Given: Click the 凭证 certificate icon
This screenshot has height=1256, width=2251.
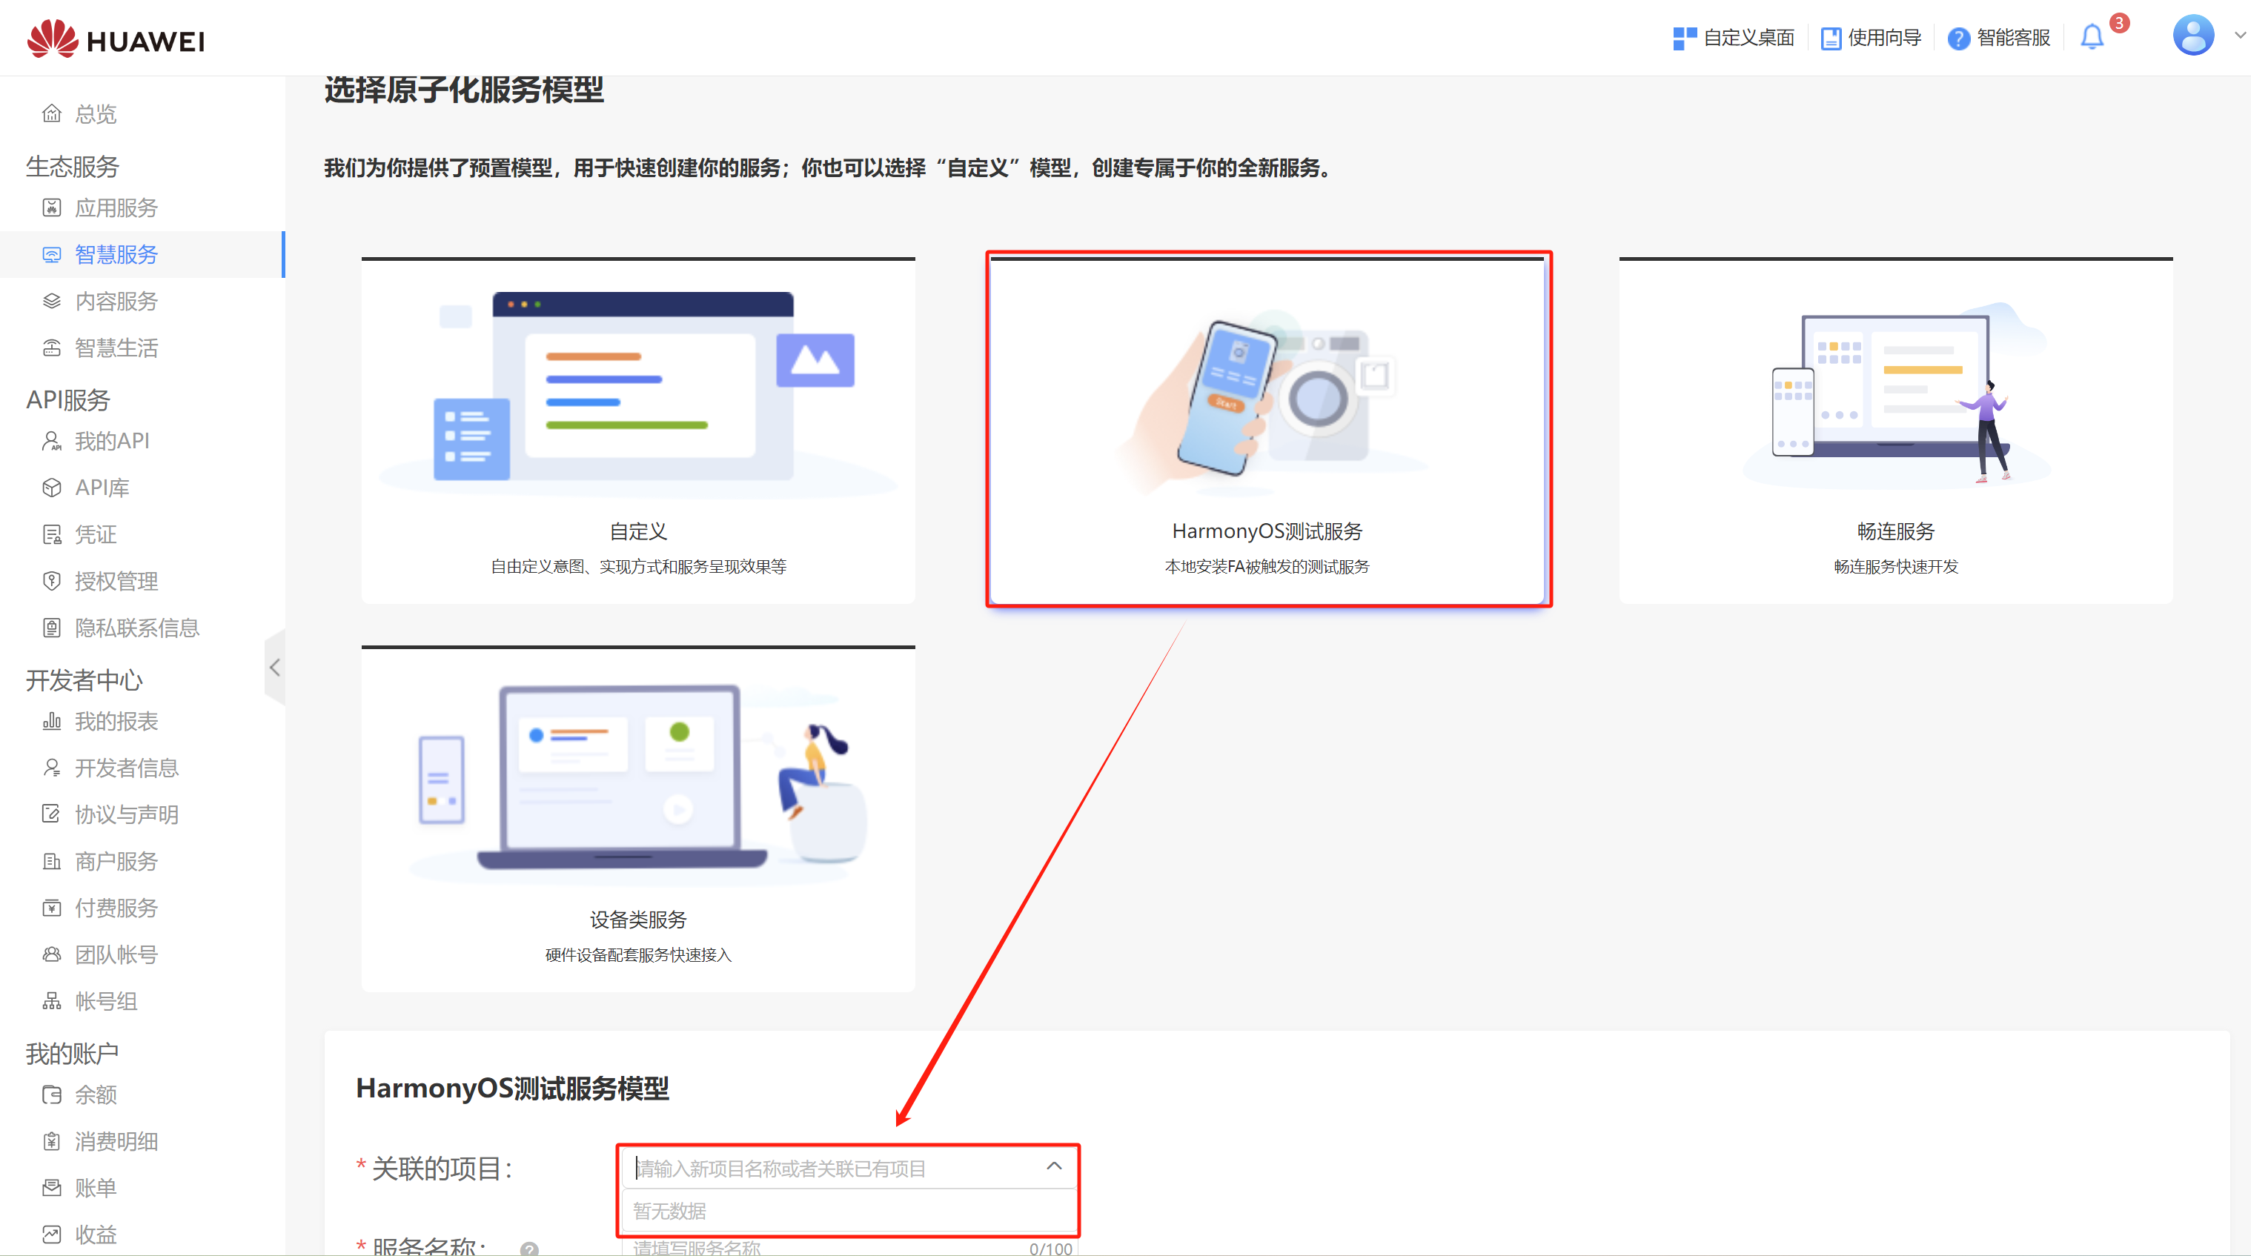Looking at the screenshot, I should point(53,534).
